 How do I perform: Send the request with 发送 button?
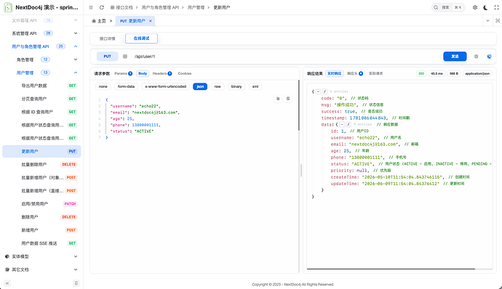pos(455,56)
